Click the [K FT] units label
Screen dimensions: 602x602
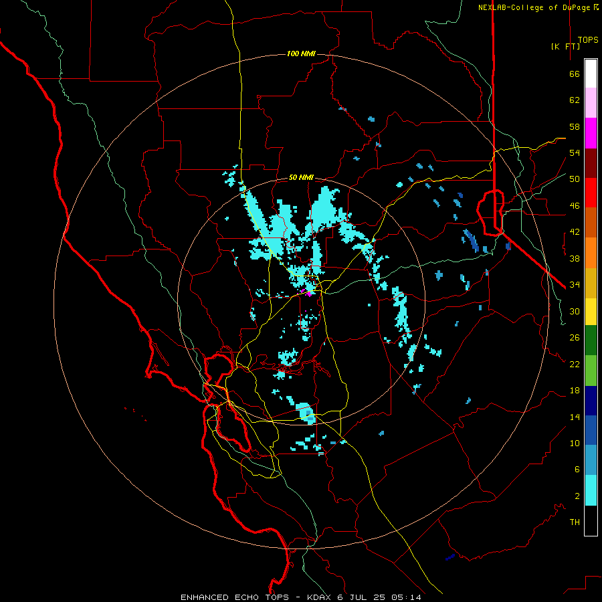pyautogui.click(x=565, y=46)
